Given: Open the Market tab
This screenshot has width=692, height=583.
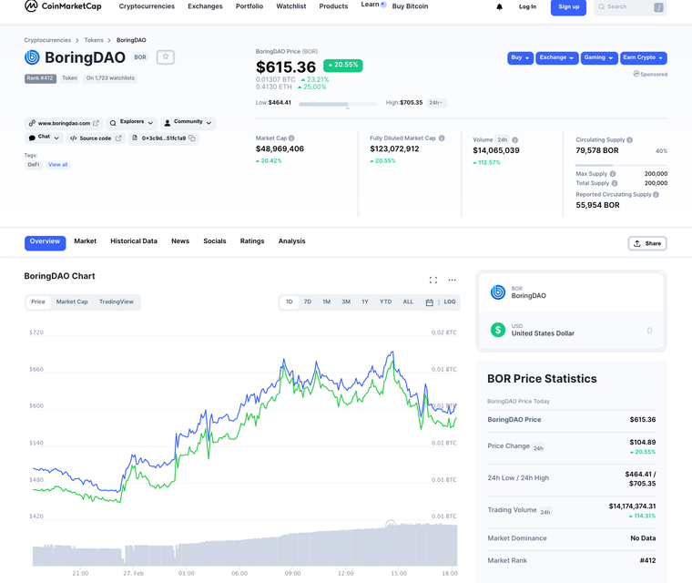Looking at the screenshot, I should coord(86,241).
